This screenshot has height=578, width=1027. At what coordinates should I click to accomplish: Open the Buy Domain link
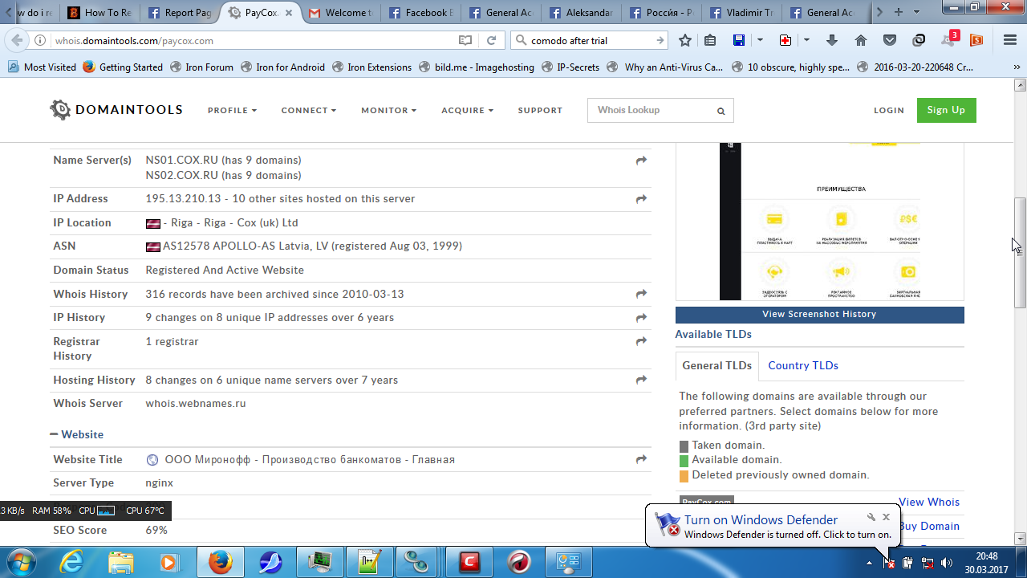point(929,526)
